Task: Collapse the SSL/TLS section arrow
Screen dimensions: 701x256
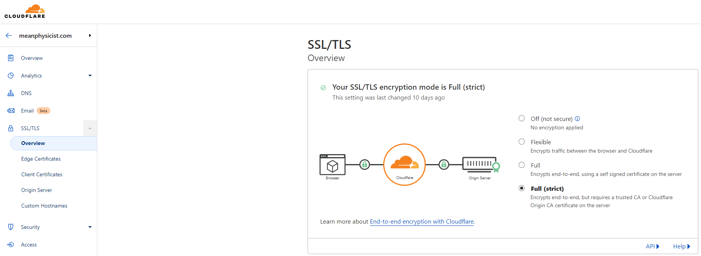Action: (90, 128)
